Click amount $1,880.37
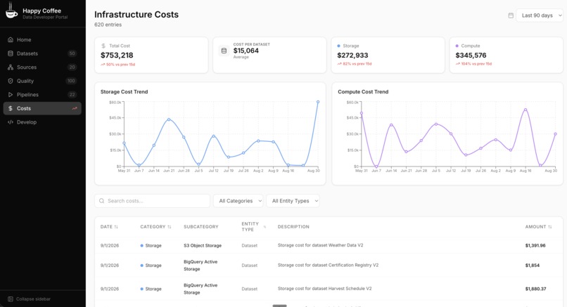This screenshot has height=307, width=567. [x=535, y=289]
